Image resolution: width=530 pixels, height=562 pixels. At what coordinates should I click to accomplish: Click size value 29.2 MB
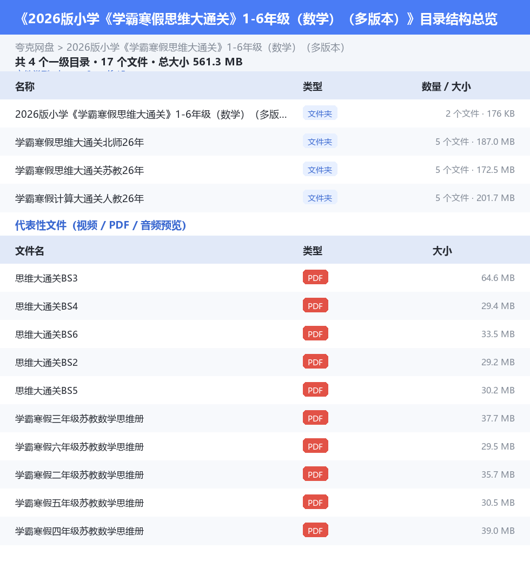(x=498, y=362)
